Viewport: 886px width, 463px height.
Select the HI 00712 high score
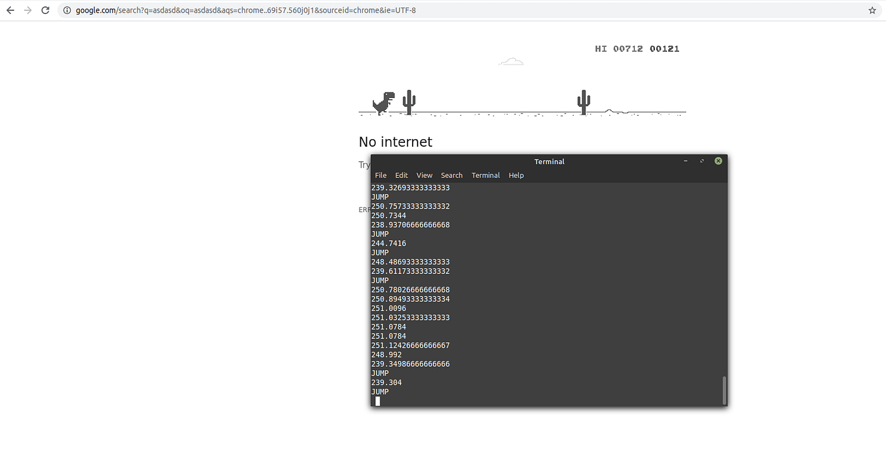619,49
